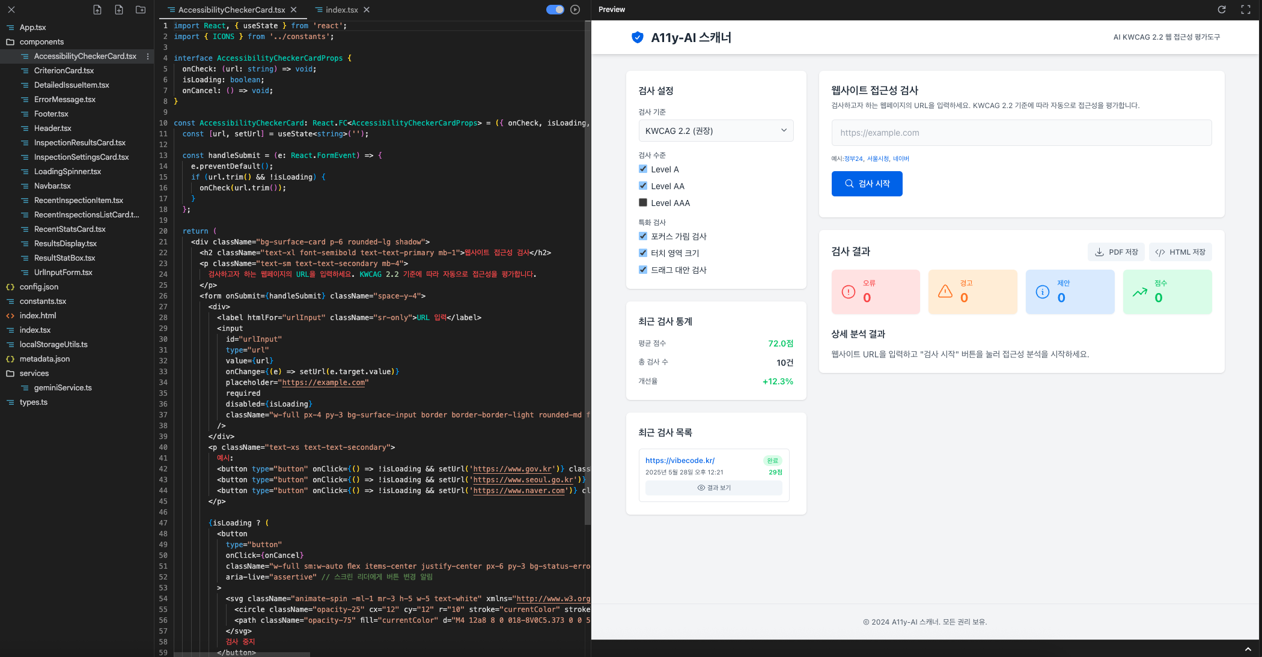Click config.json braces file icon
Image resolution: width=1262 pixels, height=657 pixels.
pos(10,287)
